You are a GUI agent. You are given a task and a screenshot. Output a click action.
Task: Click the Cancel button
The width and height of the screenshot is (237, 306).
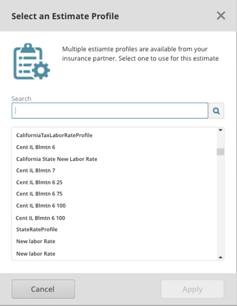[43, 289]
